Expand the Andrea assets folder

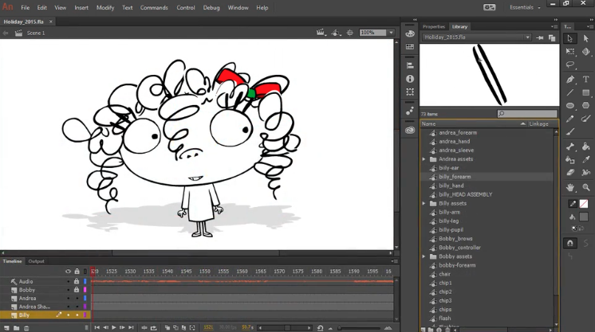(x=424, y=159)
